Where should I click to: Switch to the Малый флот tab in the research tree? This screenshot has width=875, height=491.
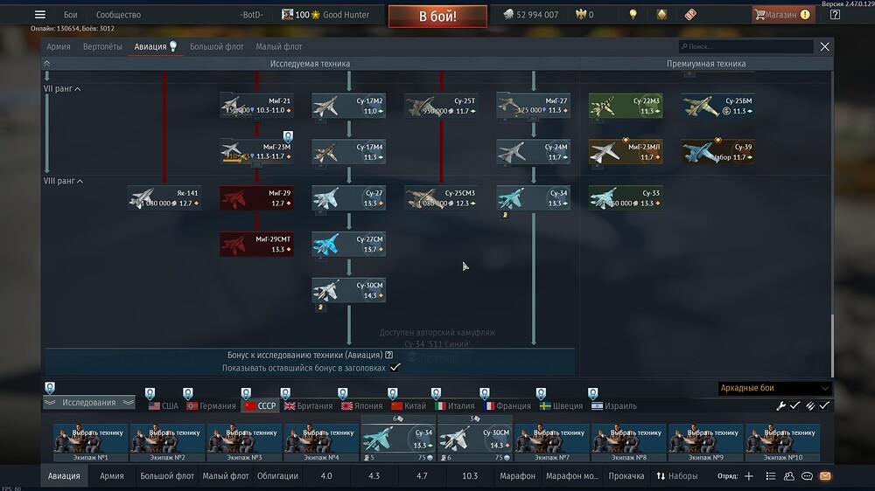coord(279,47)
